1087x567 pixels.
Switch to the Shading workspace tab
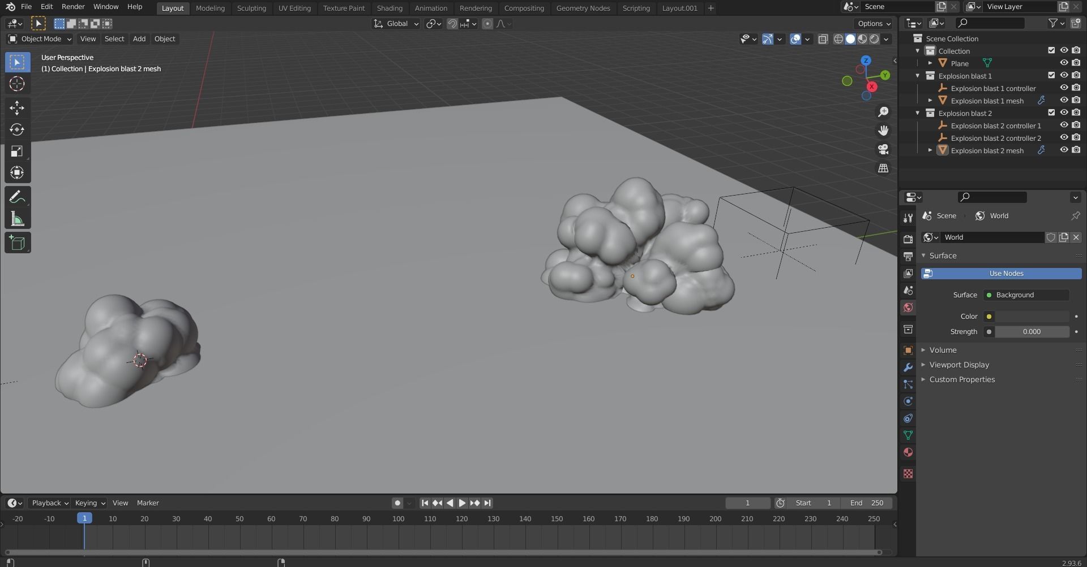390,8
